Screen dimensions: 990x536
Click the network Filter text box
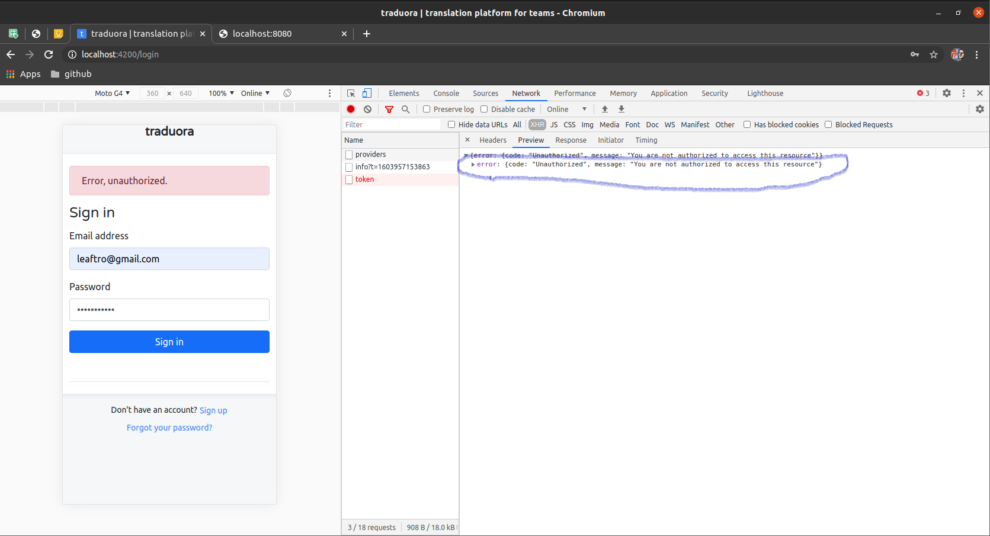(392, 124)
